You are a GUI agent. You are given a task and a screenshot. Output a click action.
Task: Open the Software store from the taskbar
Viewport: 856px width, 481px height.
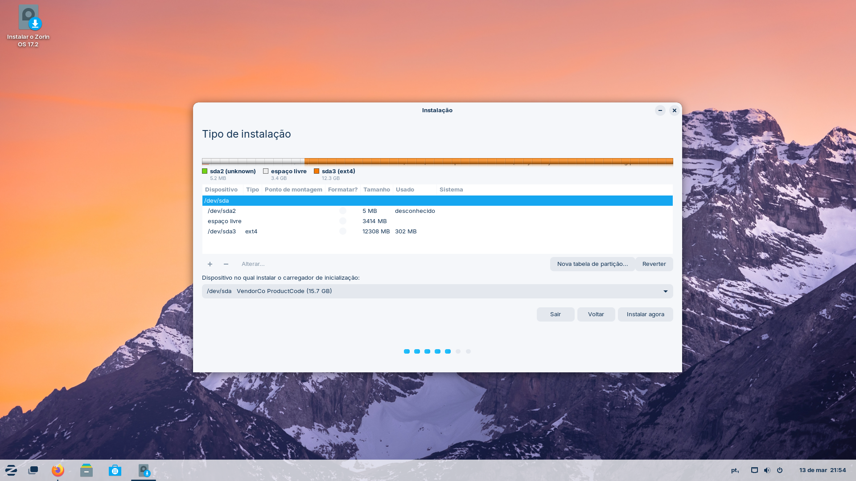115,470
